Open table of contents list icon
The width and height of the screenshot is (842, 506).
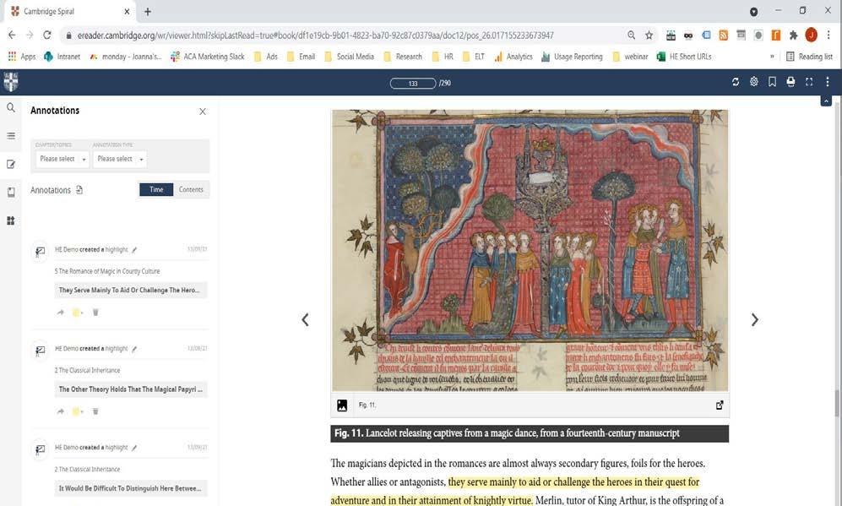click(x=11, y=136)
